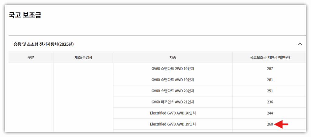
Task: Click the GV60 퍼포먼스 AWD 21인치 model cell
Action: [x=173, y=102]
